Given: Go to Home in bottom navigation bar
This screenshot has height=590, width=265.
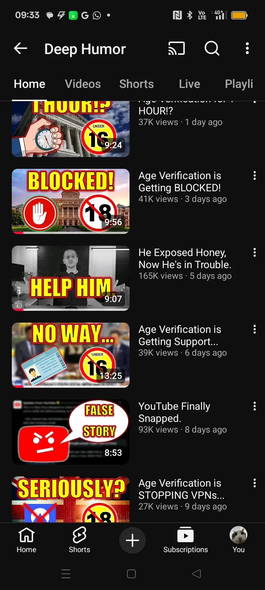Looking at the screenshot, I should point(26,540).
